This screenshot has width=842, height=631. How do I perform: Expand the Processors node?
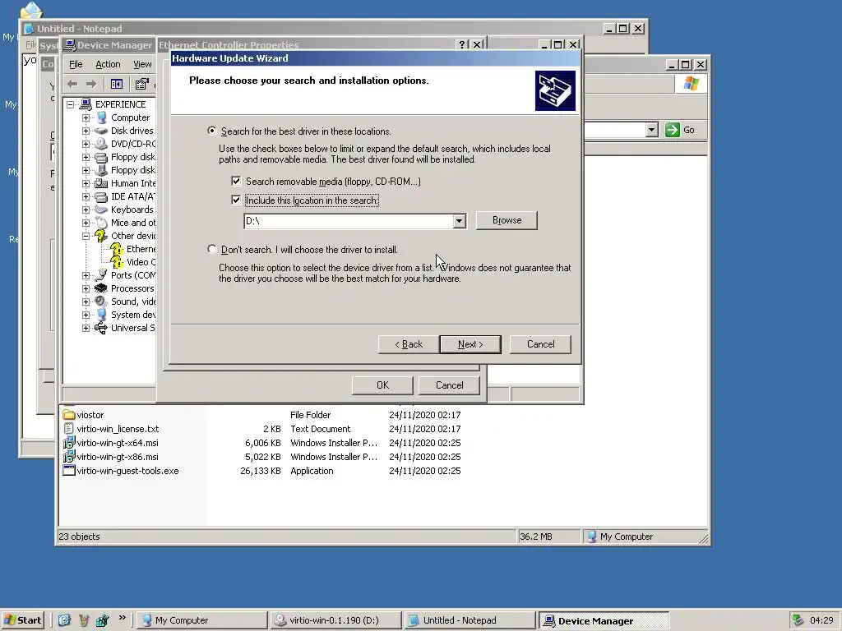[86, 288]
